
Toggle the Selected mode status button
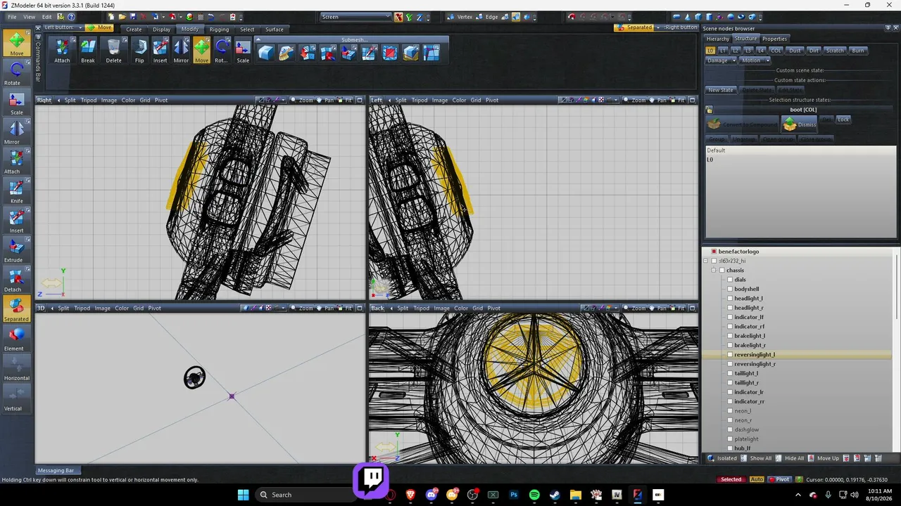pos(731,479)
